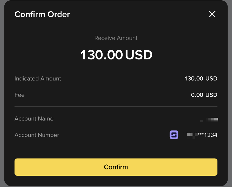Click the purple bank logo icon
Screen dimensions: 232x187
coord(174,135)
